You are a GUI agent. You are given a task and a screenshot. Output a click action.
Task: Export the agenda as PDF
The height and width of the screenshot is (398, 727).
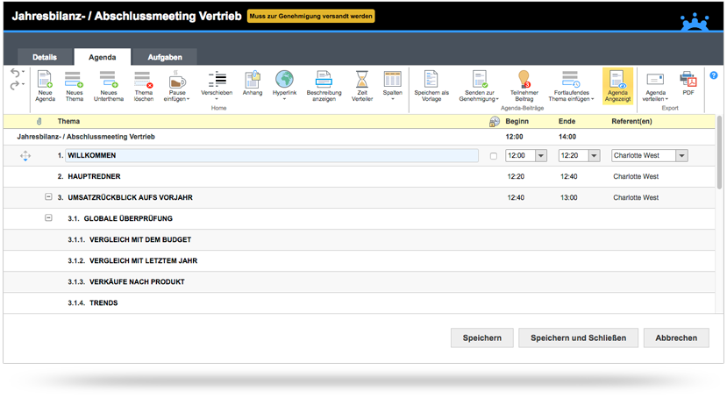(x=688, y=83)
